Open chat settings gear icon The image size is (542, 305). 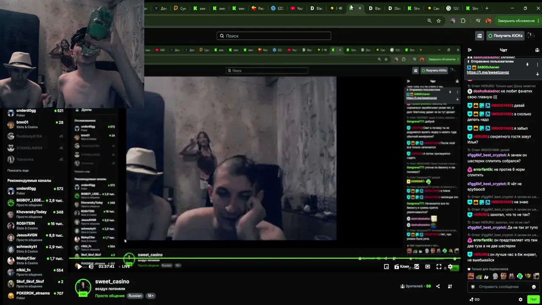[520, 299]
